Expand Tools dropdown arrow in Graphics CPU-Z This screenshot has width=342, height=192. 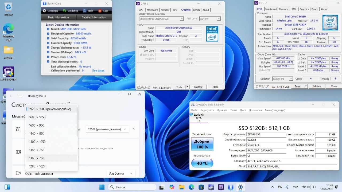pyautogui.click(x=187, y=87)
